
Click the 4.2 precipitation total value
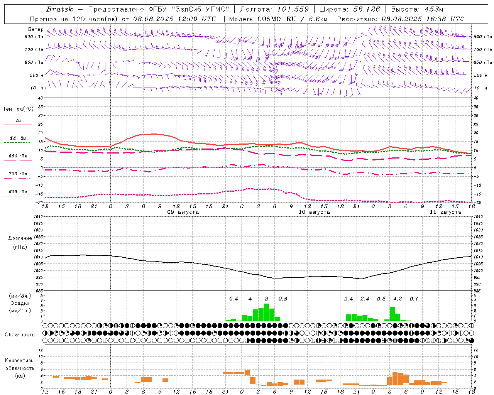pos(398,299)
